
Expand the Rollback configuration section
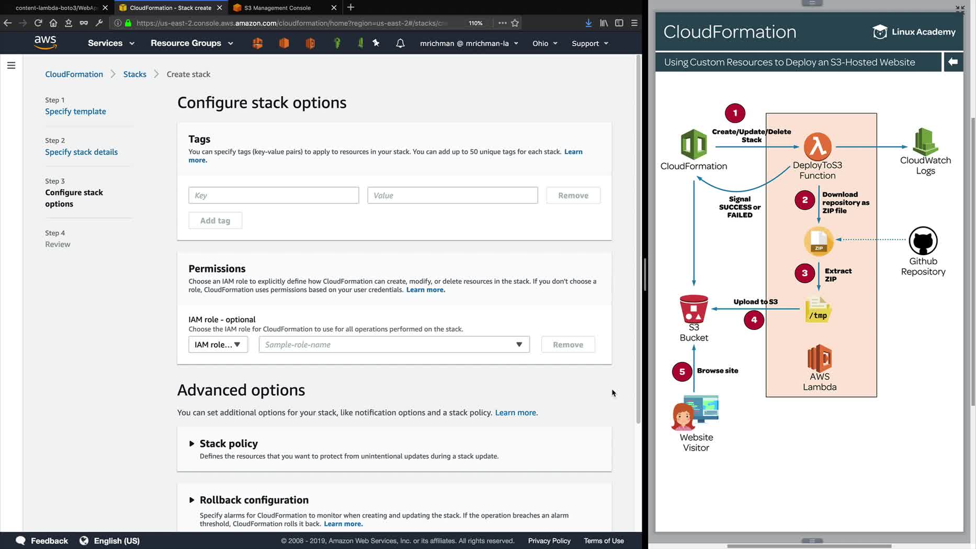(x=192, y=500)
